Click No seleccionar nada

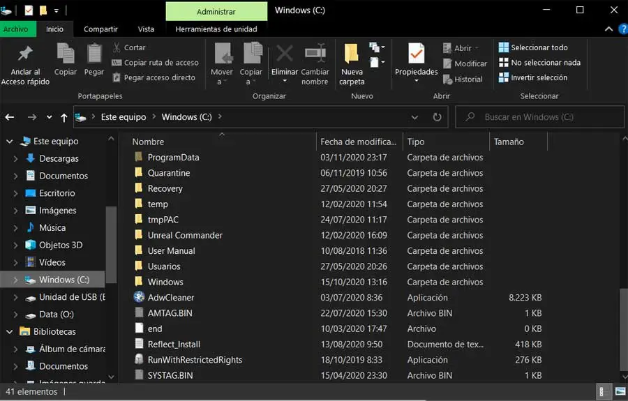(539, 63)
